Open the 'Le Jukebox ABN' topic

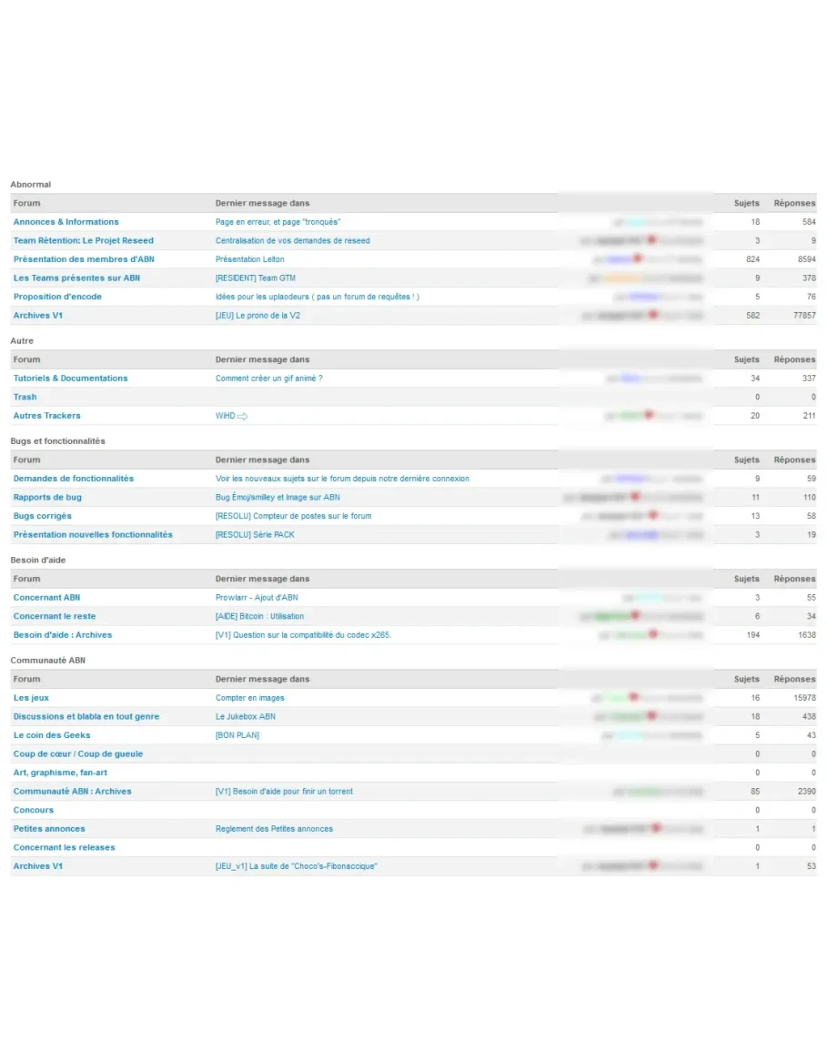(245, 717)
